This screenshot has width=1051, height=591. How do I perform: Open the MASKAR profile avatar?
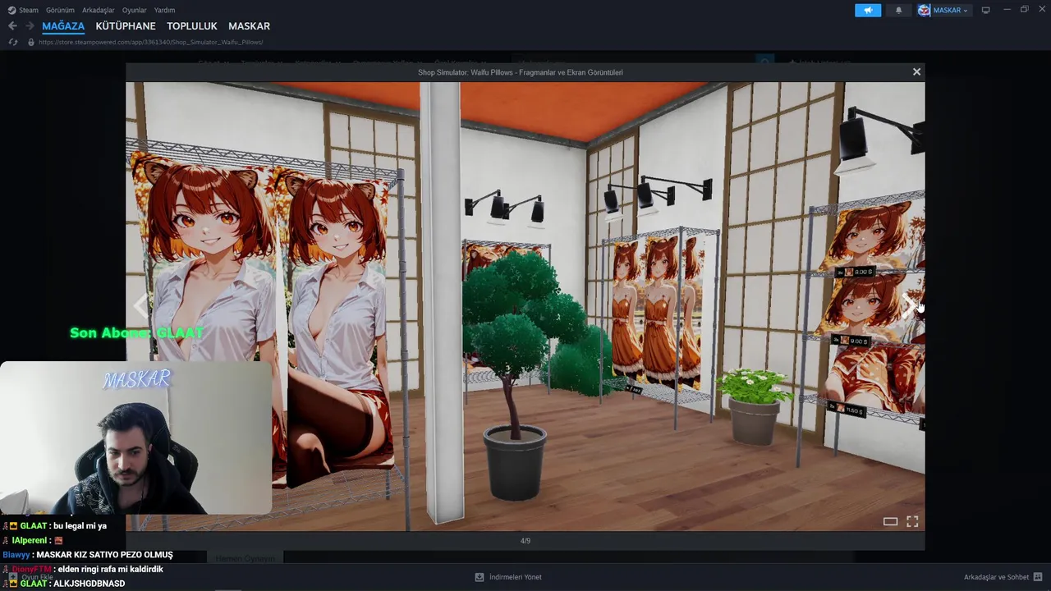click(925, 10)
